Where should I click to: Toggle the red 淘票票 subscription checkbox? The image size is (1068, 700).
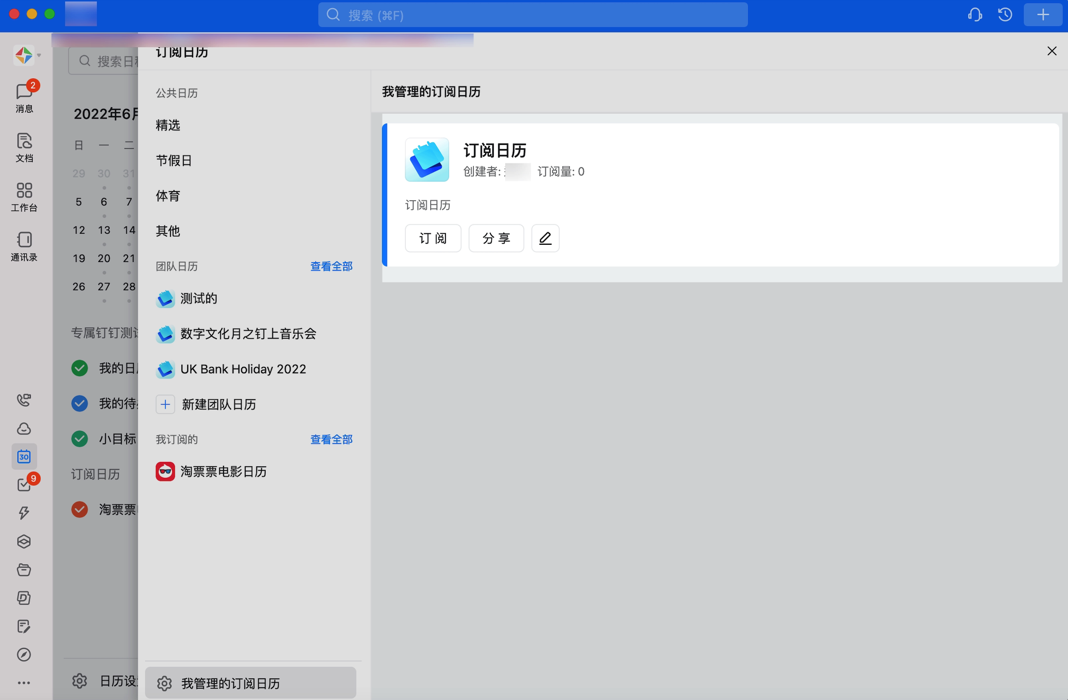[x=79, y=509]
